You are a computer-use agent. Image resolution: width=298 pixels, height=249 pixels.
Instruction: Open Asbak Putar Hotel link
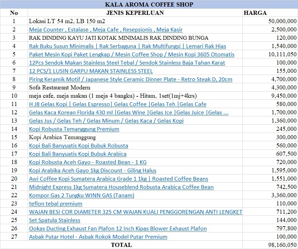[x=98, y=237]
